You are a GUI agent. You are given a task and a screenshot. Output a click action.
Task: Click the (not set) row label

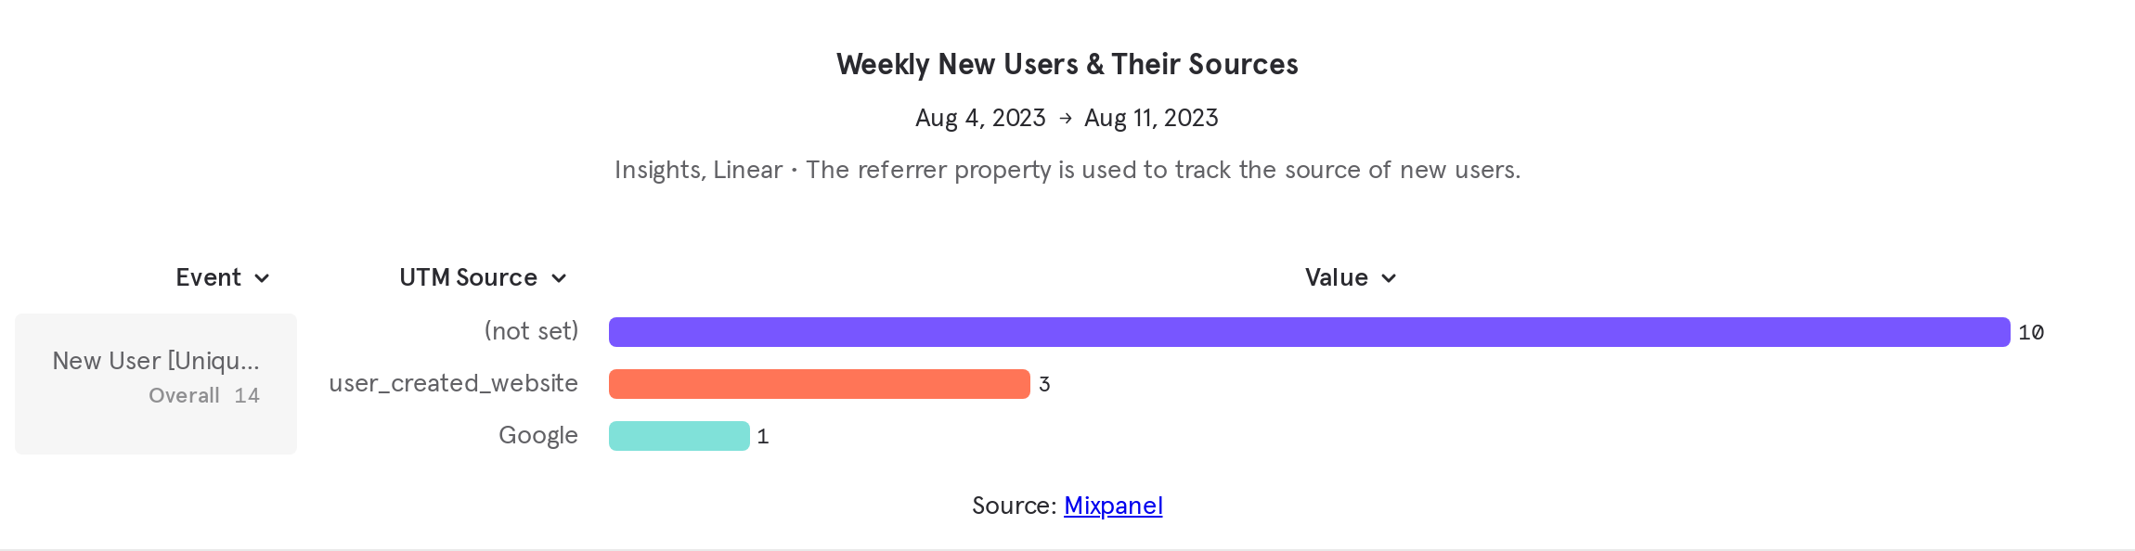(531, 330)
